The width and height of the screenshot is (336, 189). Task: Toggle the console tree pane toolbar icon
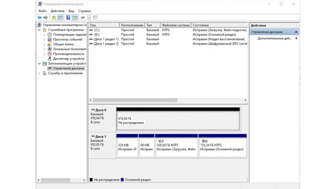(x=61, y=18)
